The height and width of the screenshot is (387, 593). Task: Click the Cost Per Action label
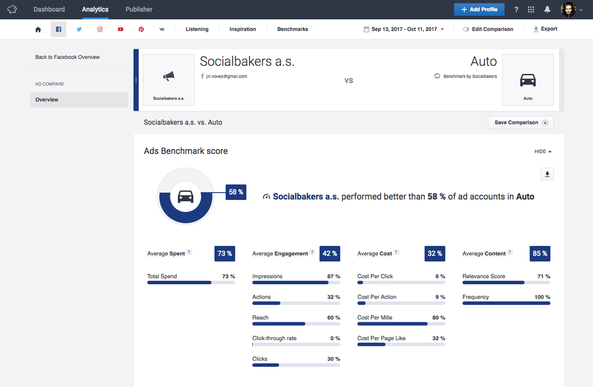[377, 297]
